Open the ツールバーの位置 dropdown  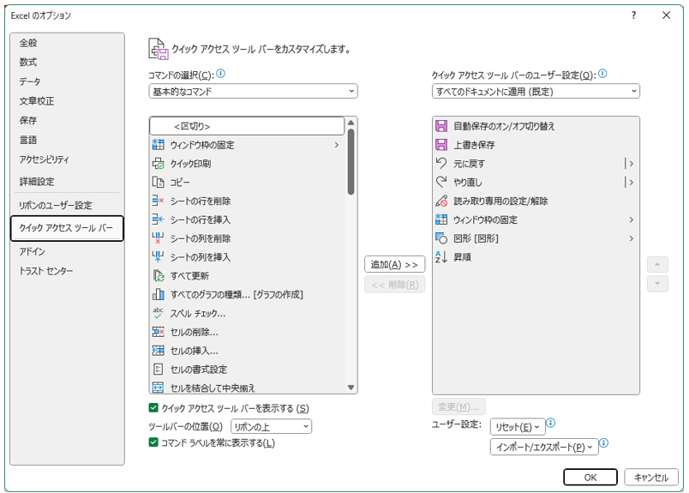(271, 427)
